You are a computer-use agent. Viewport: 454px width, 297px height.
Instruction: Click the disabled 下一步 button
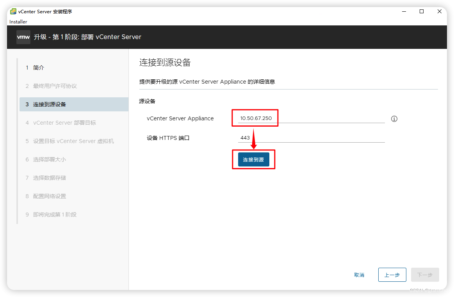[425, 275]
